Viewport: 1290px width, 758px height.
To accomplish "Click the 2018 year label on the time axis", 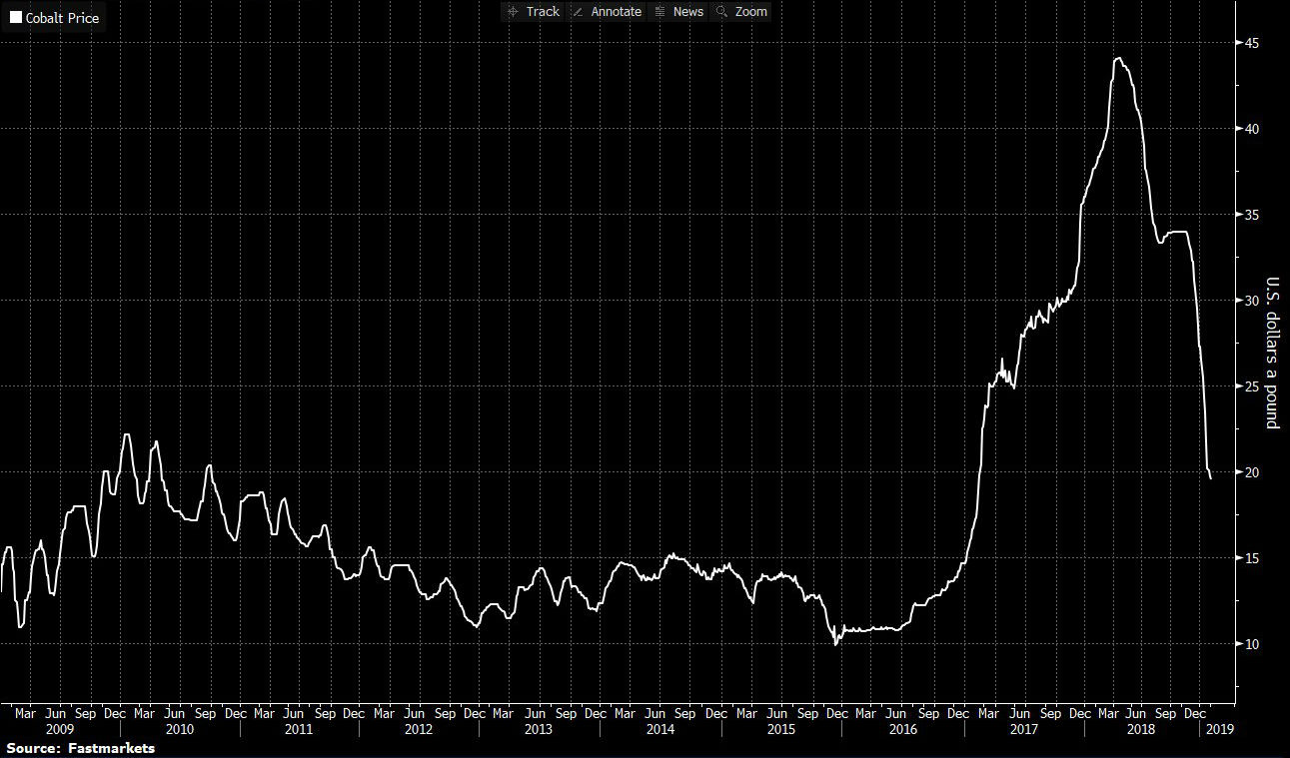I will pyautogui.click(x=1141, y=730).
